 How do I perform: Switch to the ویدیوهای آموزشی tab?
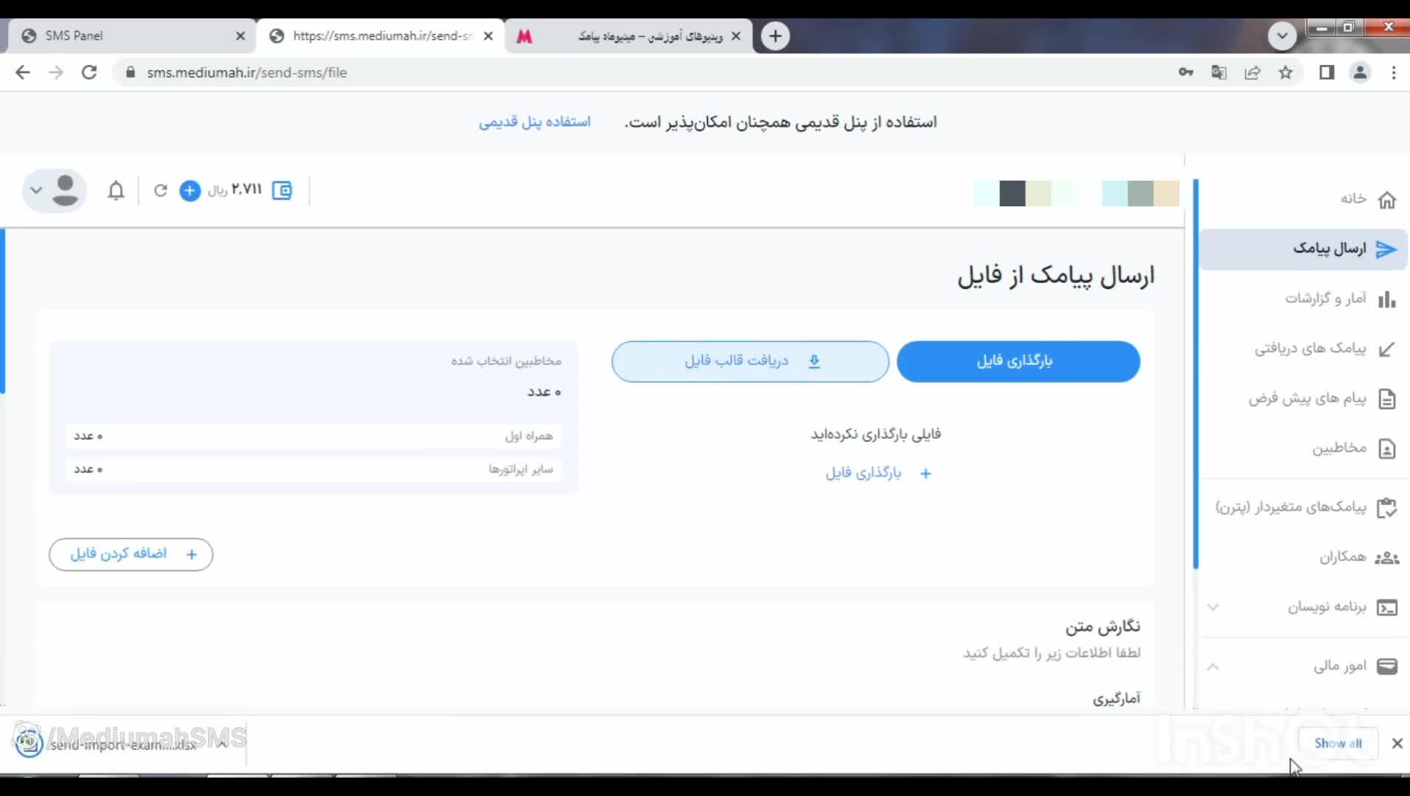coord(629,35)
